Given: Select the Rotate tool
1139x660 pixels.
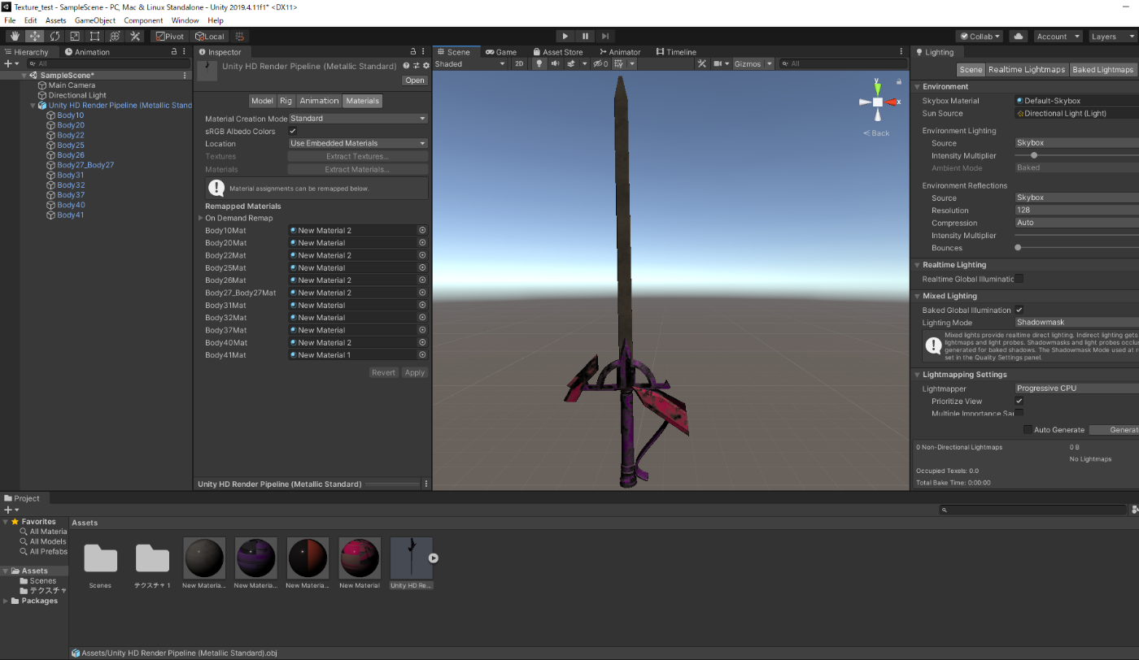Looking at the screenshot, I should (55, 37).
